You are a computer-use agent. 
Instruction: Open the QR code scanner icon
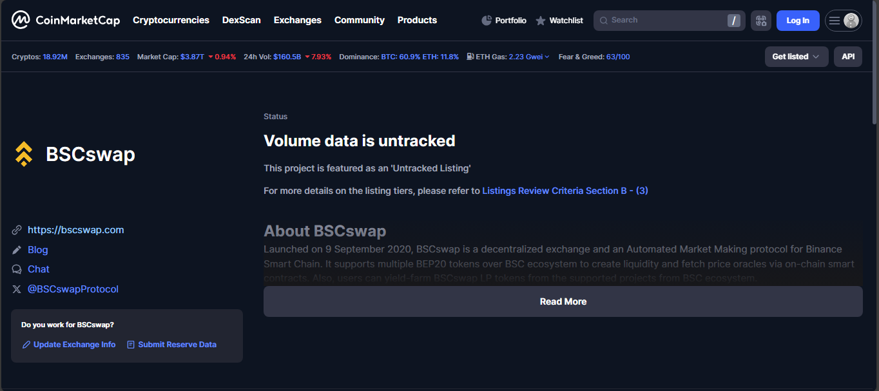pyautogui.click(x=761, y=21)
